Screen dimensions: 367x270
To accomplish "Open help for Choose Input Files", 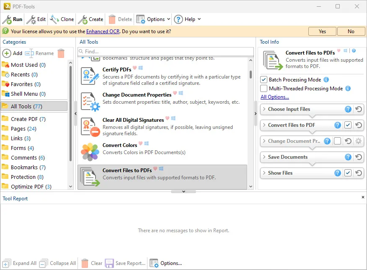I will pos(348,109).
